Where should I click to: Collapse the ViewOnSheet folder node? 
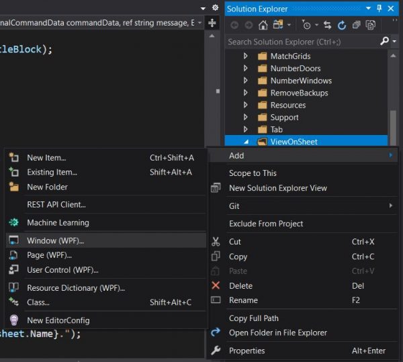click(x=246, y=142)
